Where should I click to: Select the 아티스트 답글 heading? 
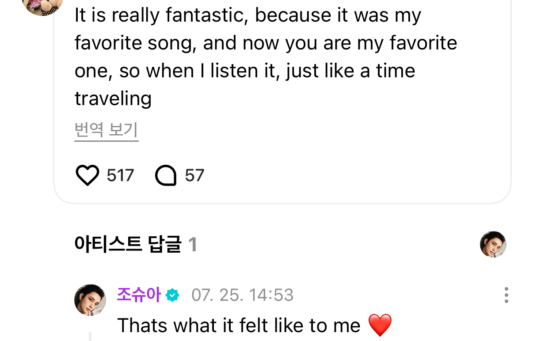point(128,244)
